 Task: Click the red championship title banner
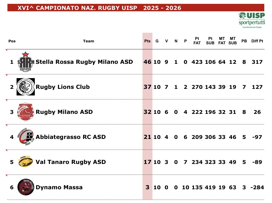pyautogui.click(x=135, y=8)
